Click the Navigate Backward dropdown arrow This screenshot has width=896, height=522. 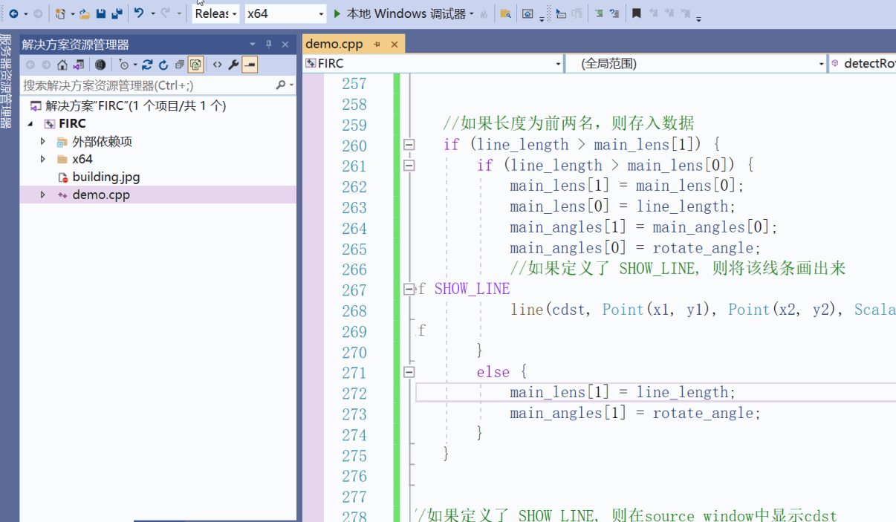(x=25, y=13)
